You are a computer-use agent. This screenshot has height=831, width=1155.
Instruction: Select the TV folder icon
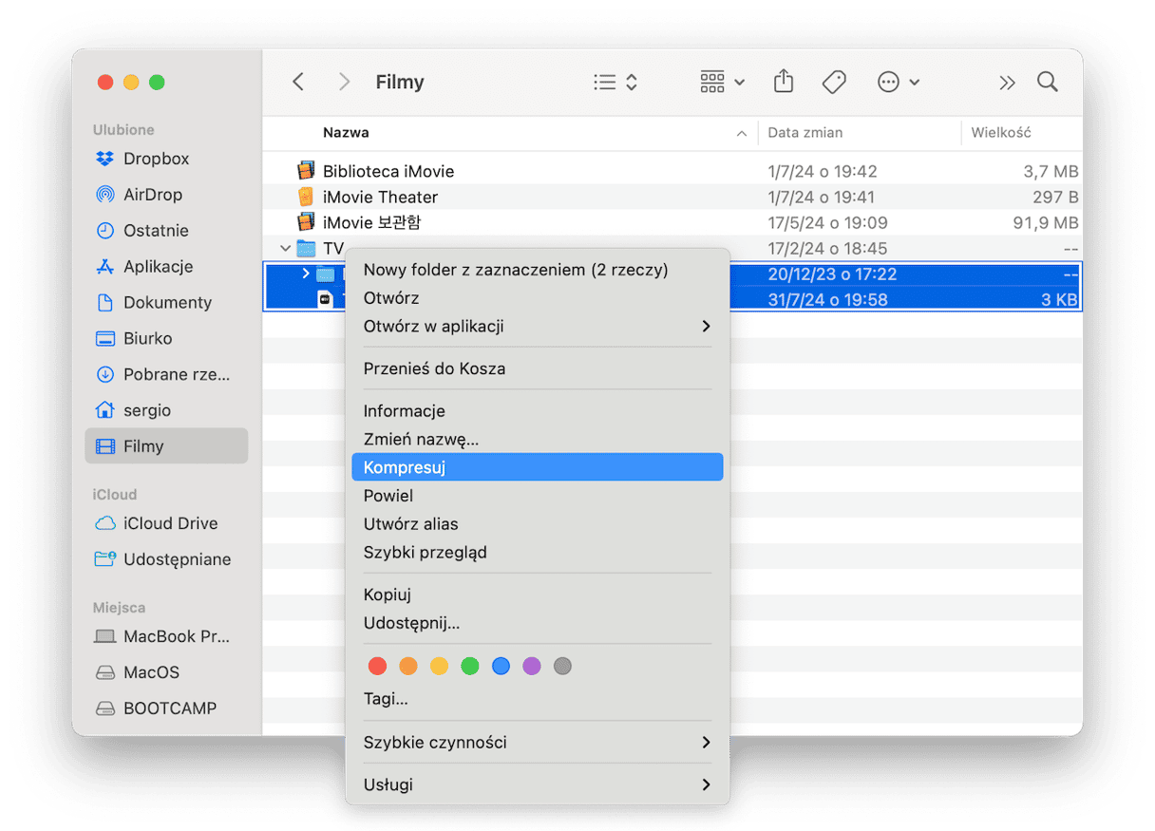click(x=305, y=249)
